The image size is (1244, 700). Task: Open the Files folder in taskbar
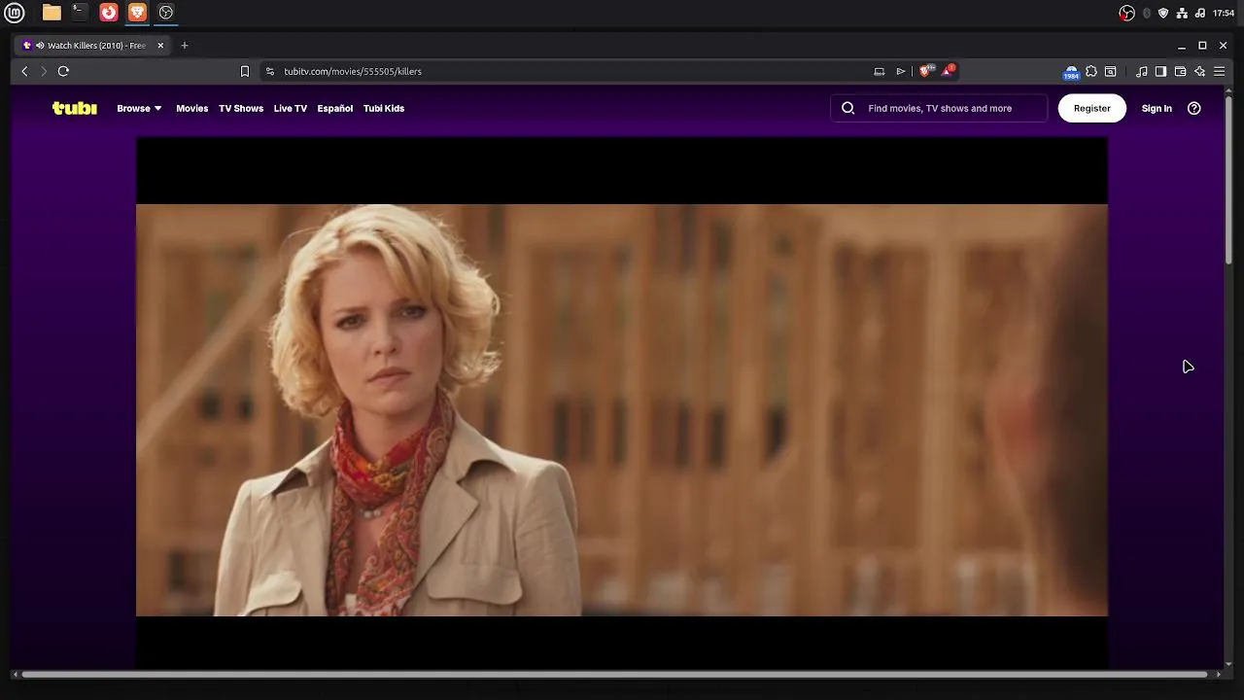(x=52, y=13)
